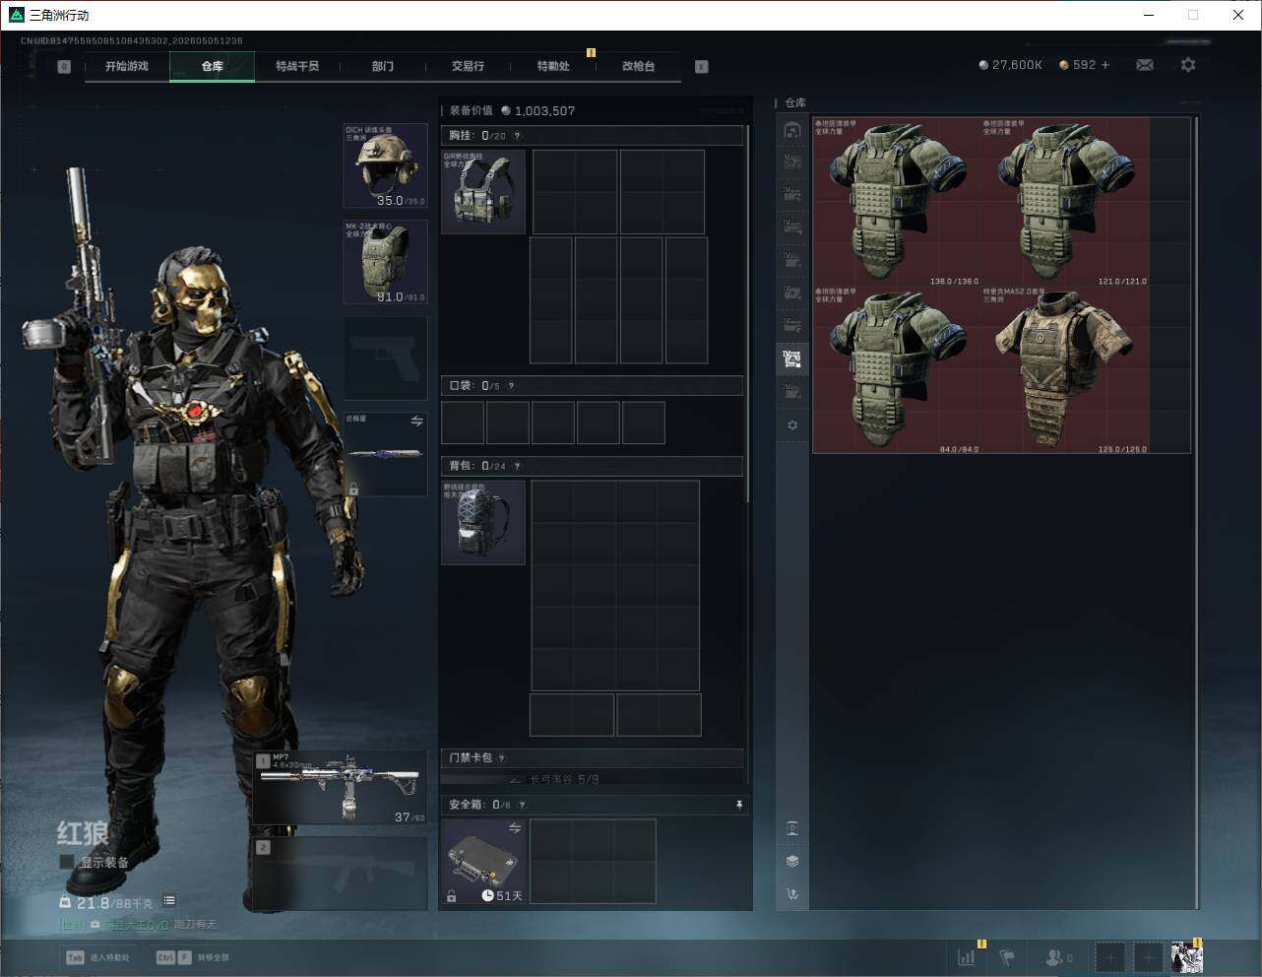The width and height of the screenshot is (1262, 977).
Task: Toggle the 显示装备 checkbox
Action: [66, 862]
